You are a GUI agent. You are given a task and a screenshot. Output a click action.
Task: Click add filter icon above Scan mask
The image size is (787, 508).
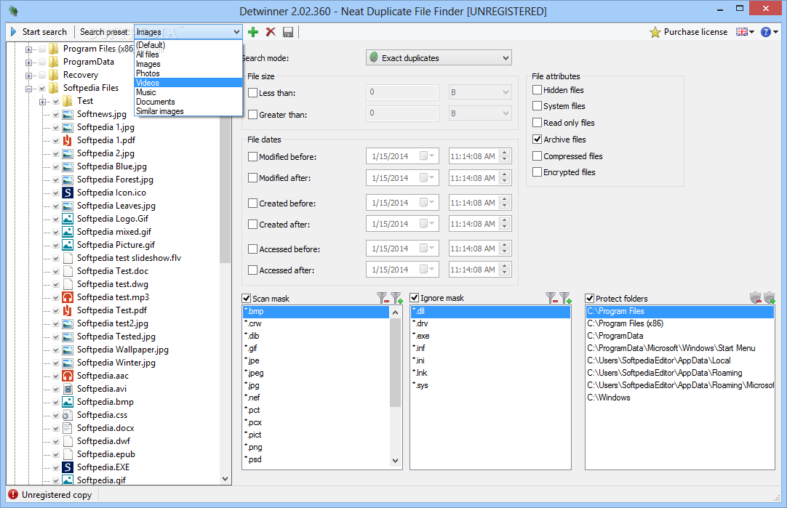396,299
